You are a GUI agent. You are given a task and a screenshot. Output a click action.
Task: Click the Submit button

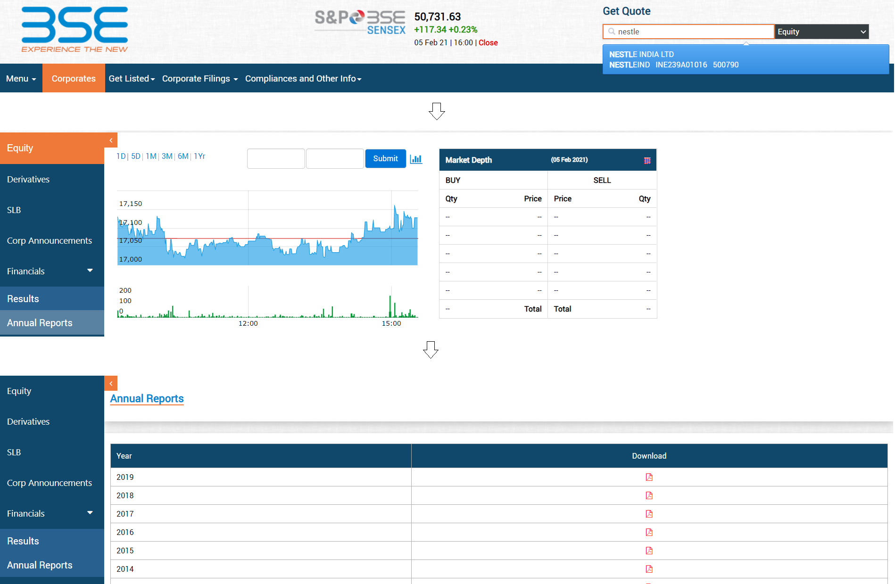pos(385,158)
